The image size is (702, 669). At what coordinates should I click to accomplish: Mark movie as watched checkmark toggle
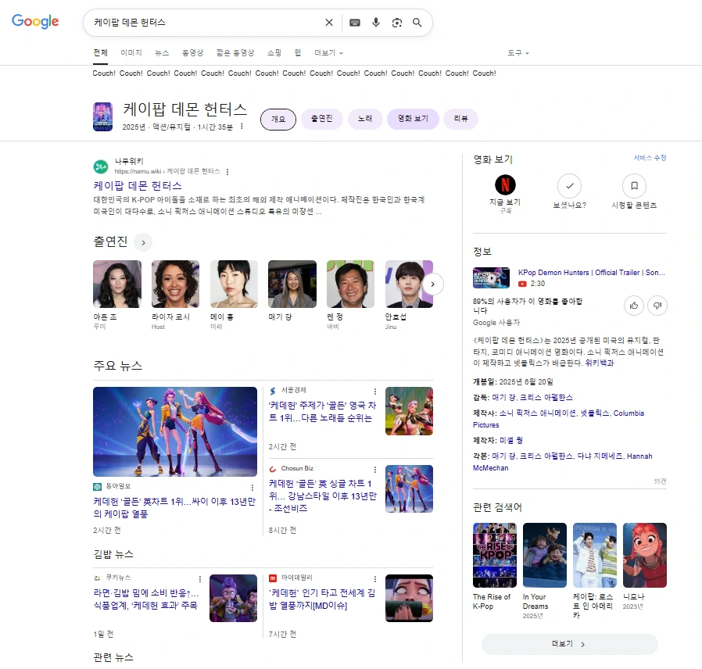click(569, 186)
